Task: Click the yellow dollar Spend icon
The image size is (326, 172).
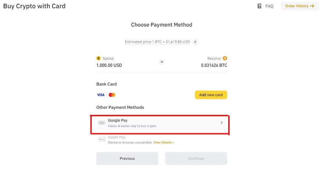Action: click(x=98, y=58)
